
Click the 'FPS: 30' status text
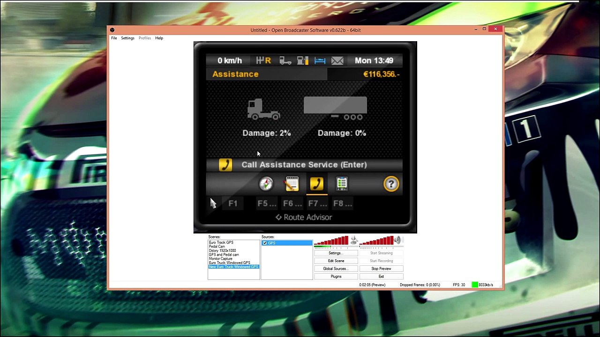coord(459,285)
